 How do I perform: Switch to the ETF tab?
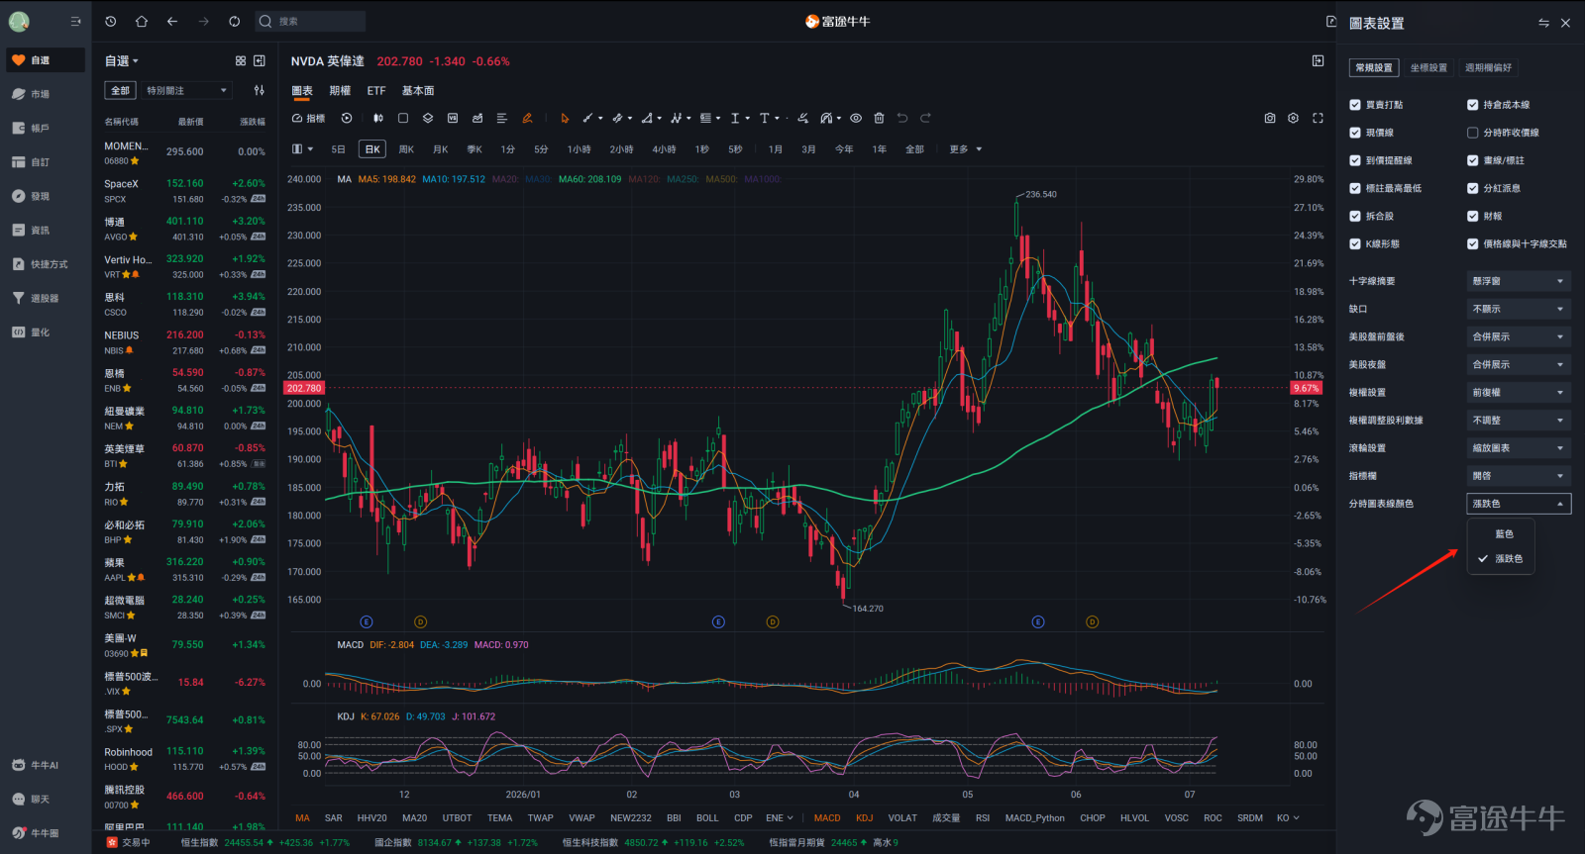376,91
